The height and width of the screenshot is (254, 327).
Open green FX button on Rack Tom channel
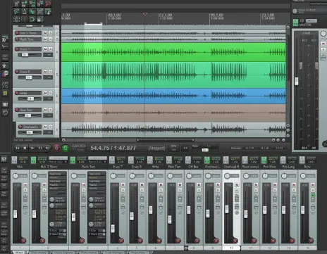coord(73,160)
